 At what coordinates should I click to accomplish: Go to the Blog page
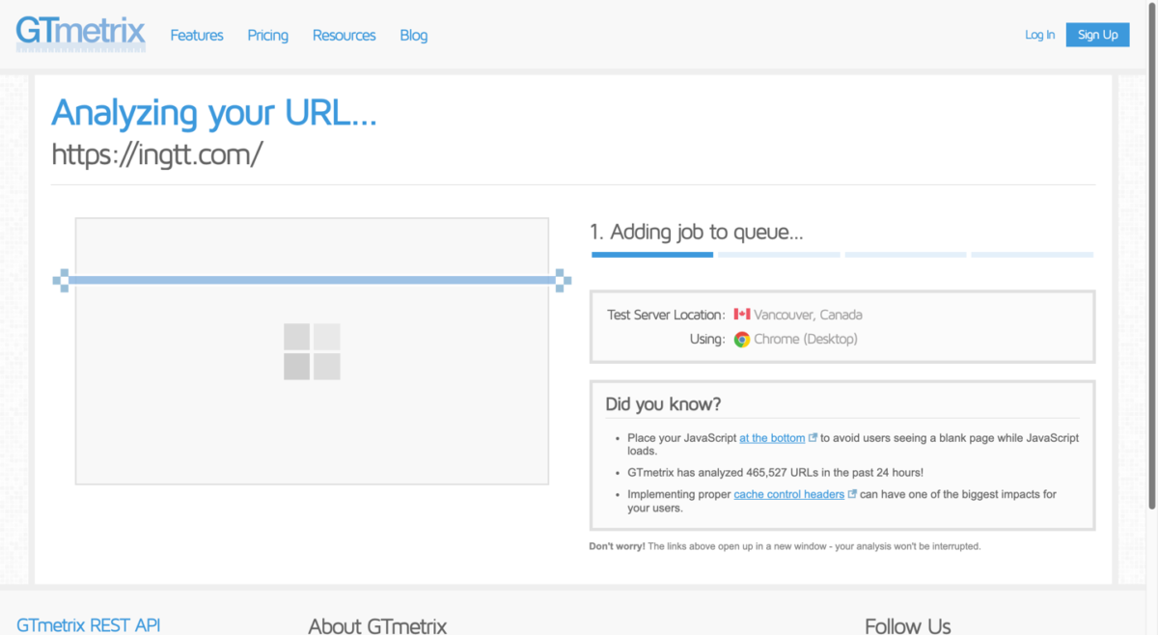coord(413,35)
